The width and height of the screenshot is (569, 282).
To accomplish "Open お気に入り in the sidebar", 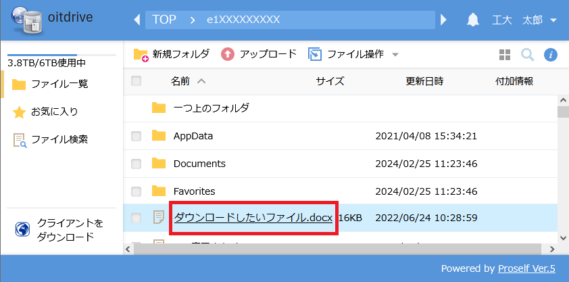I will [54, 112].
